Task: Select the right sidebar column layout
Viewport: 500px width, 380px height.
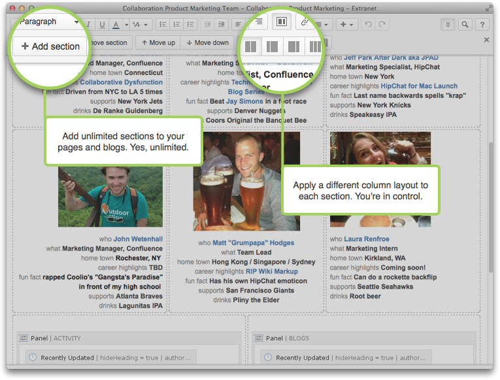Action: click(293, 47)
